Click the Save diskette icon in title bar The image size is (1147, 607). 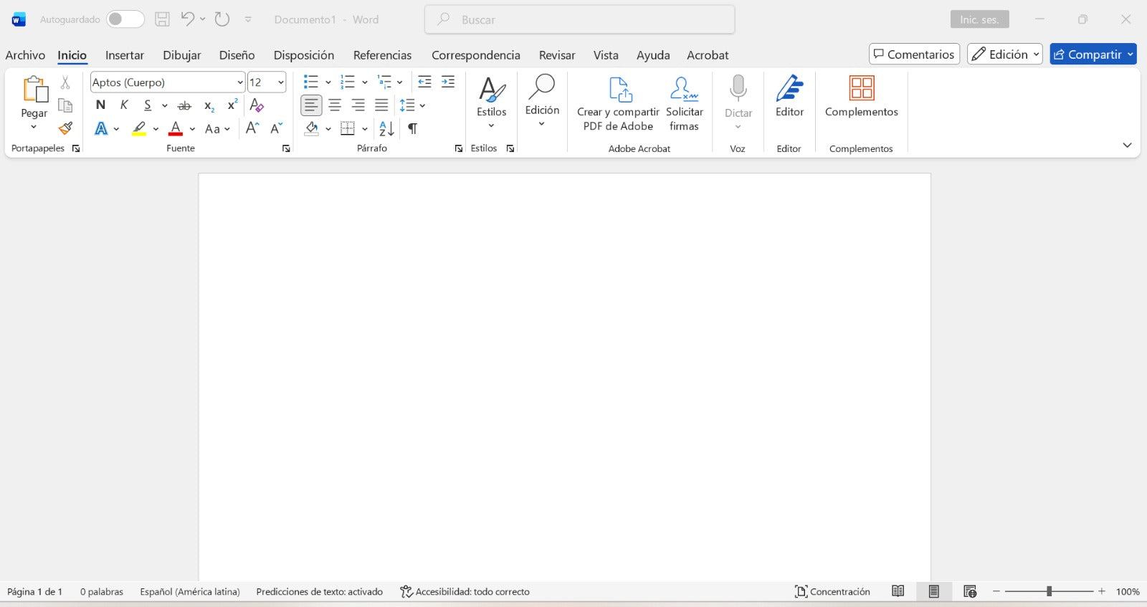163,19
